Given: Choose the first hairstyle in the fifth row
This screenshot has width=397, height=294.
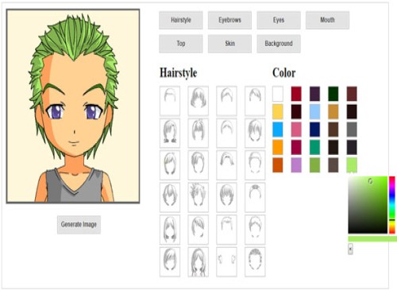Looking at the screenshot, I should pyautogui.click(x=170, y=230).
